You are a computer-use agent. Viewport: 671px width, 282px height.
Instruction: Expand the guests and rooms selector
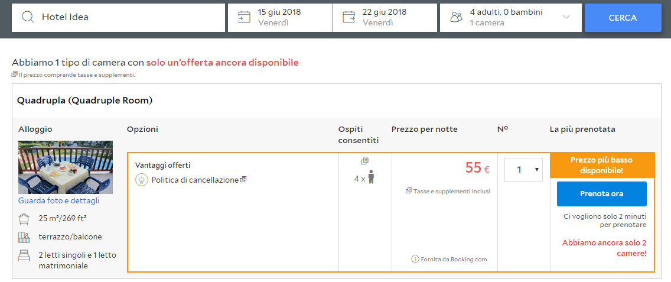click(566, 17)
